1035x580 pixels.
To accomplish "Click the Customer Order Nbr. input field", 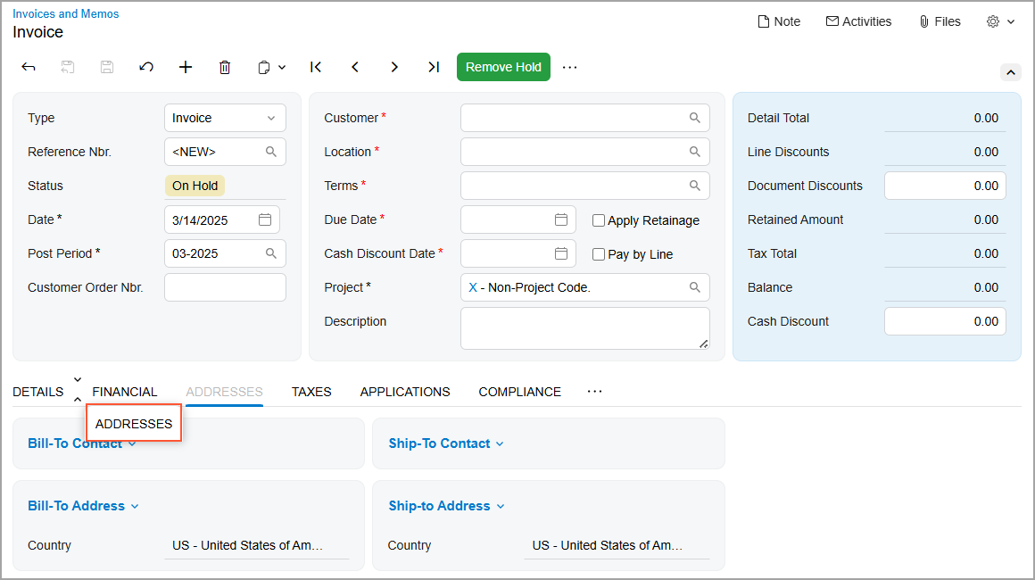I will (x=225, y=287).
